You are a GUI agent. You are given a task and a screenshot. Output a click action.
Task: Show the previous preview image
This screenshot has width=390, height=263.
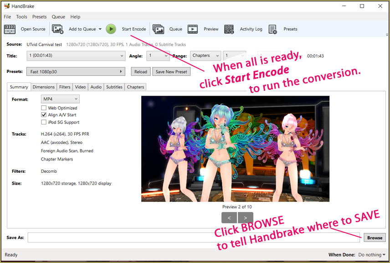coord(229,218)
